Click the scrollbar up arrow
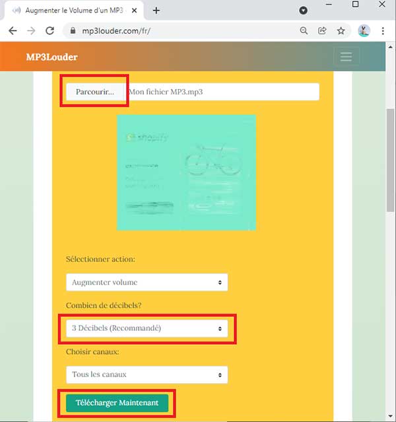 click(x=390, y=47)
